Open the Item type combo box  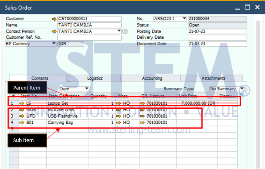(87, 89)
